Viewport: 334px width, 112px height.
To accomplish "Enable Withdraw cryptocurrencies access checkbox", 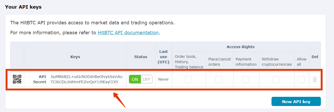I will pyautogui.click(x=276, y=79).
